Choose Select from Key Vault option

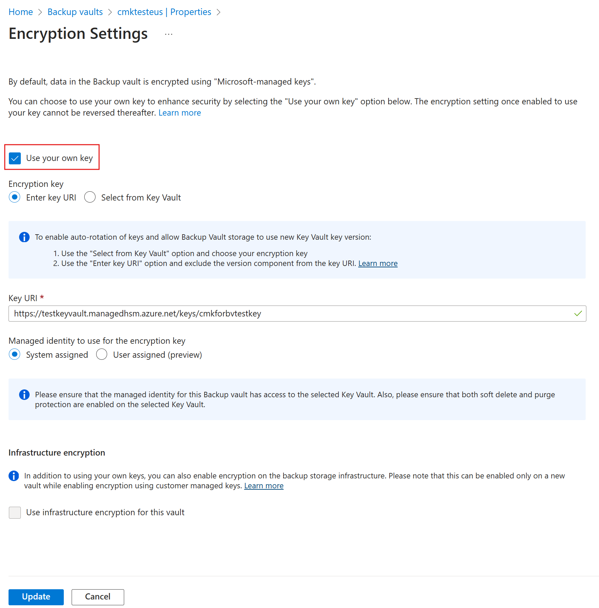click(90, 197)
